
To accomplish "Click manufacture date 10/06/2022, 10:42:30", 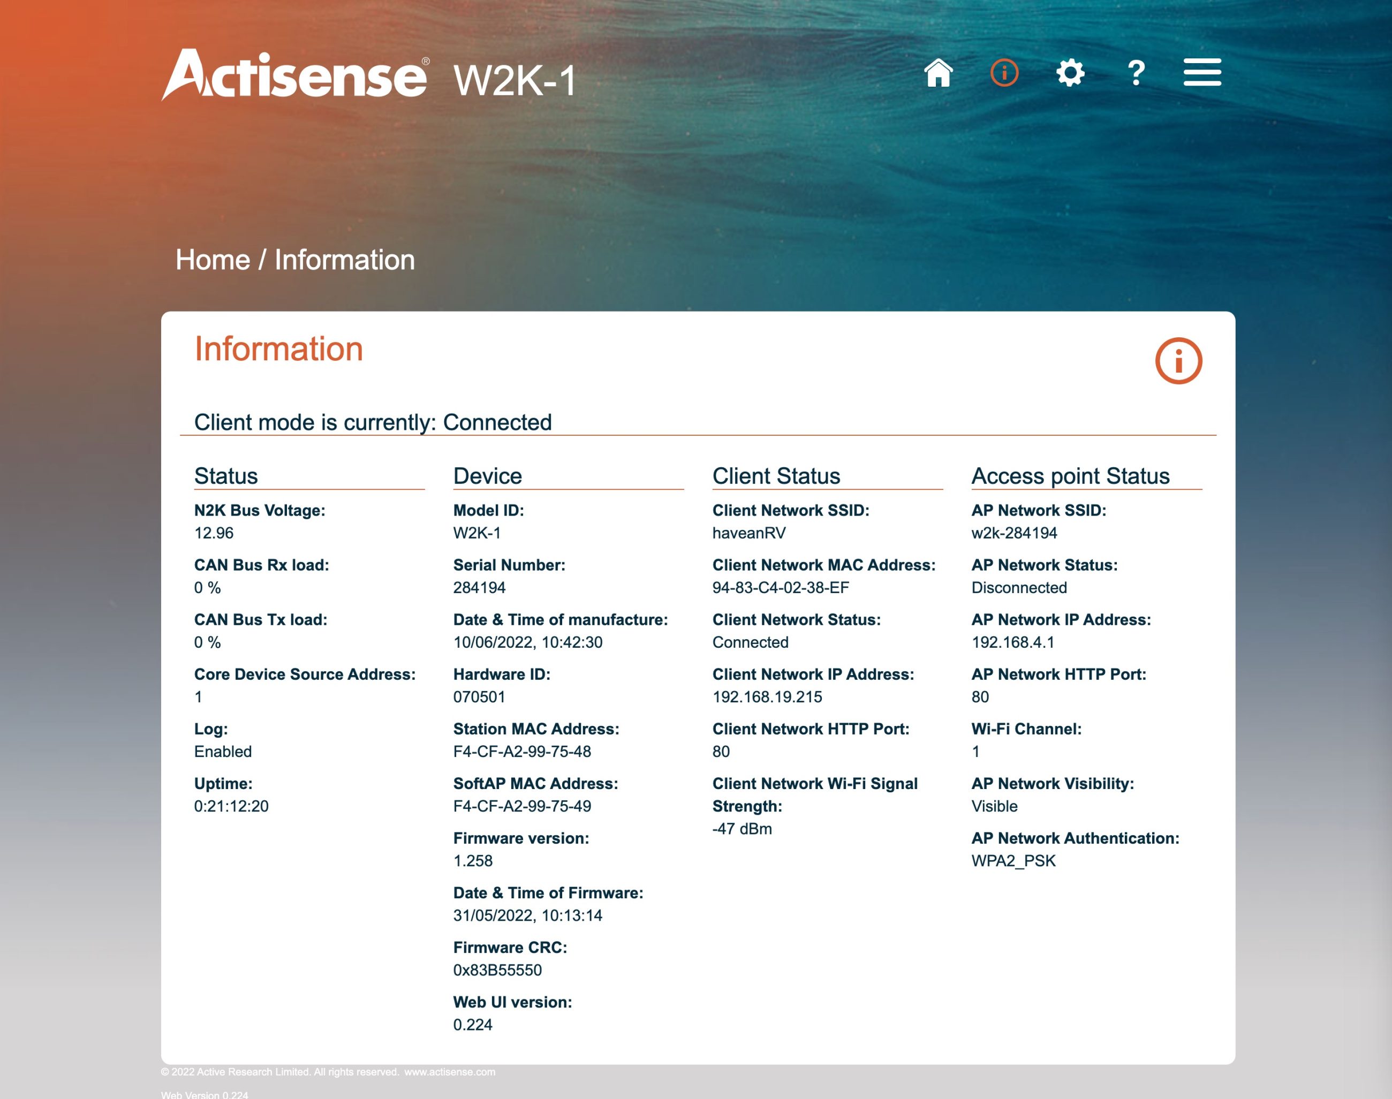I will click(x=528, y=642).
